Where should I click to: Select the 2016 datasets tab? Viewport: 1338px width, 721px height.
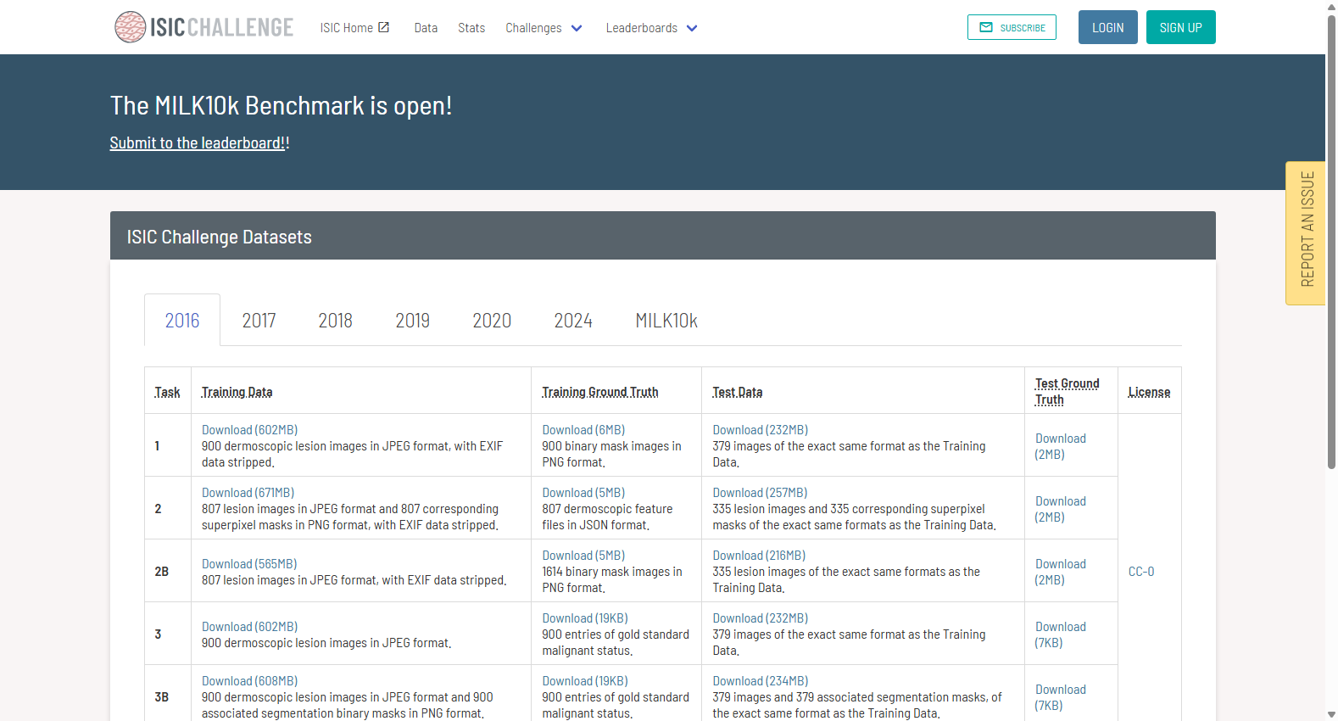pyautogui.click(x=182, y=321)
